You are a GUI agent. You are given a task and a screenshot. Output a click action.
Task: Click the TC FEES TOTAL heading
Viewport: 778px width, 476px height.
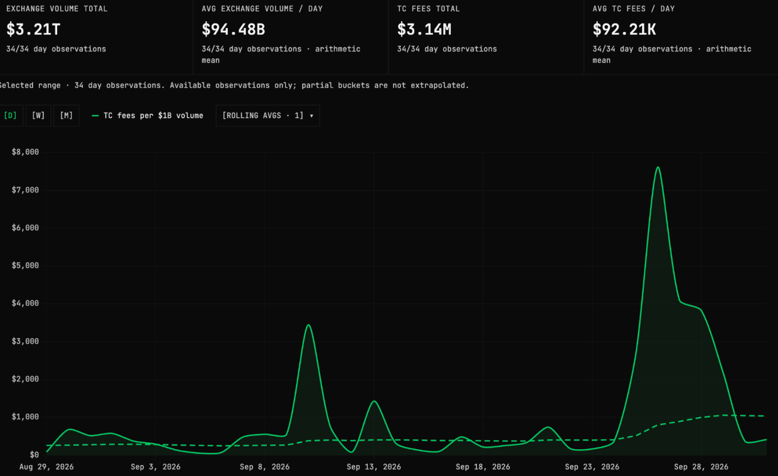point(428,9)
